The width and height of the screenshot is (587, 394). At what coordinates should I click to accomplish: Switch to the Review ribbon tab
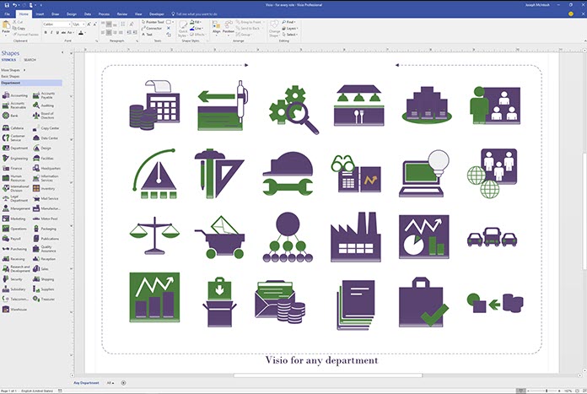[122, 13]
